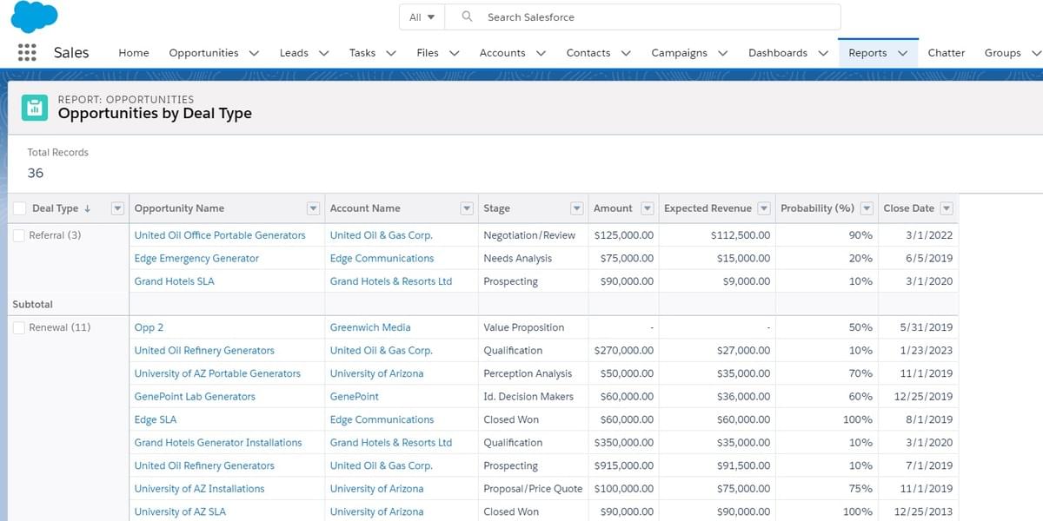Click the green report icon
This screenshot has height=521, width=1043.
coord(35,108)
